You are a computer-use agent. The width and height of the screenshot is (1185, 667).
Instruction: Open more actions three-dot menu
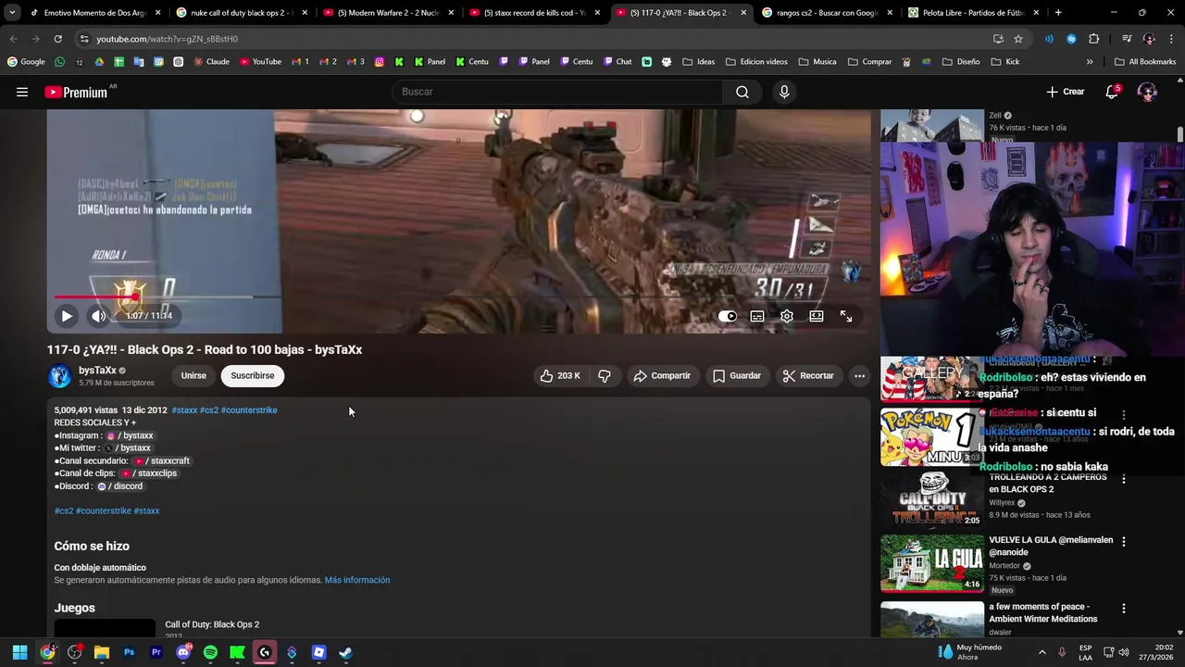859,375
